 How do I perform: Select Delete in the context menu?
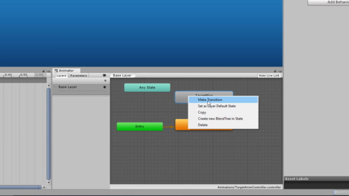click(x=223, y=125)
